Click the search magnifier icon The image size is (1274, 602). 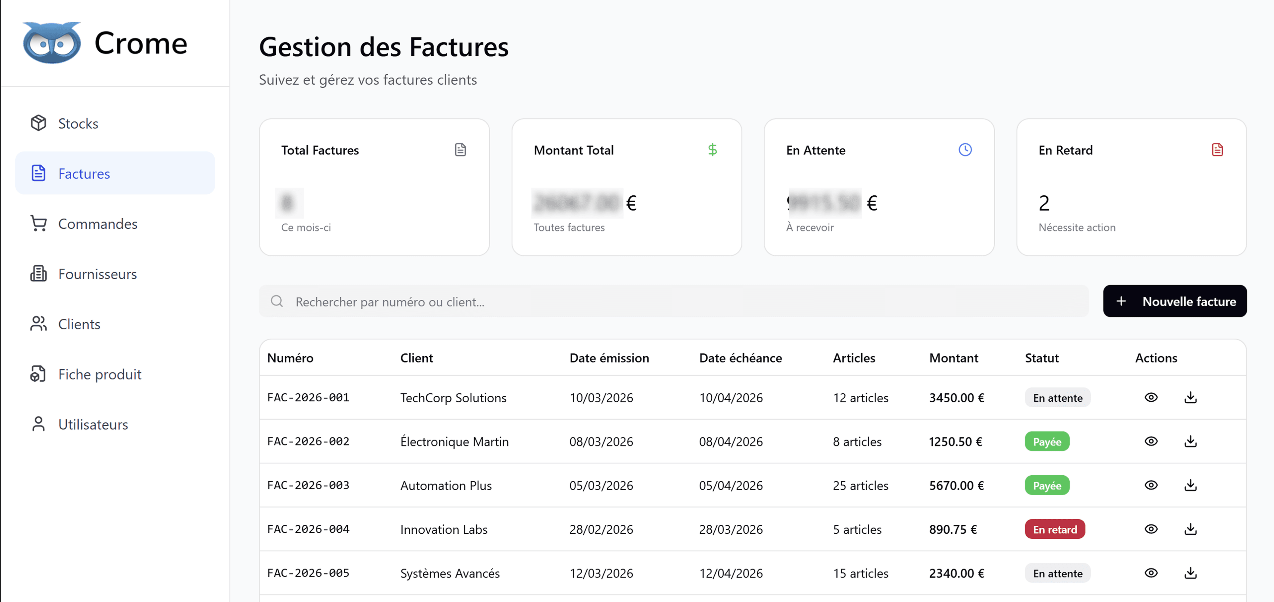coord(277,301)
